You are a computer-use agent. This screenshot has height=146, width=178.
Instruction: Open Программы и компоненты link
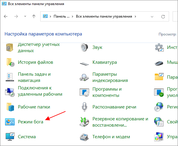pyautogui.click(x=107, y=92)
